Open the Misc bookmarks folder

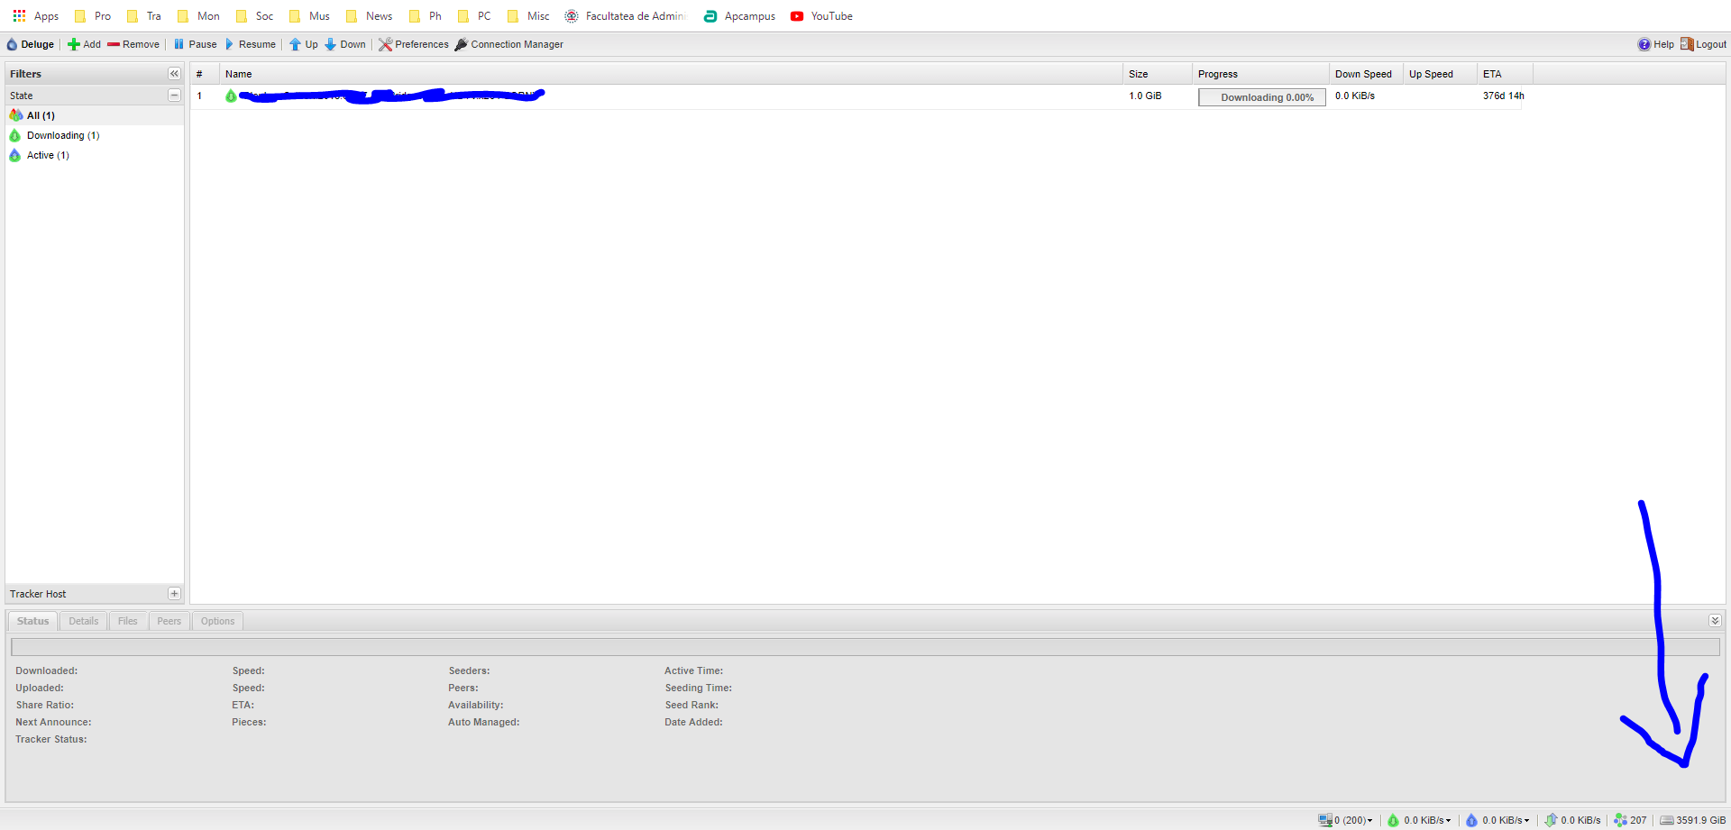click(528, 16)
